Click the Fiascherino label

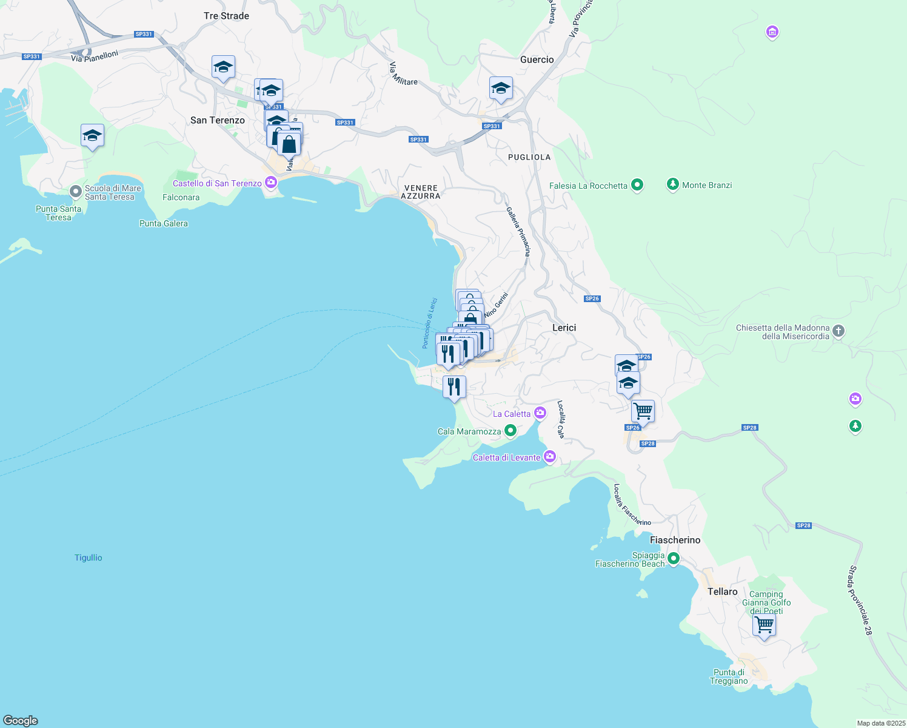pos(675,540)
